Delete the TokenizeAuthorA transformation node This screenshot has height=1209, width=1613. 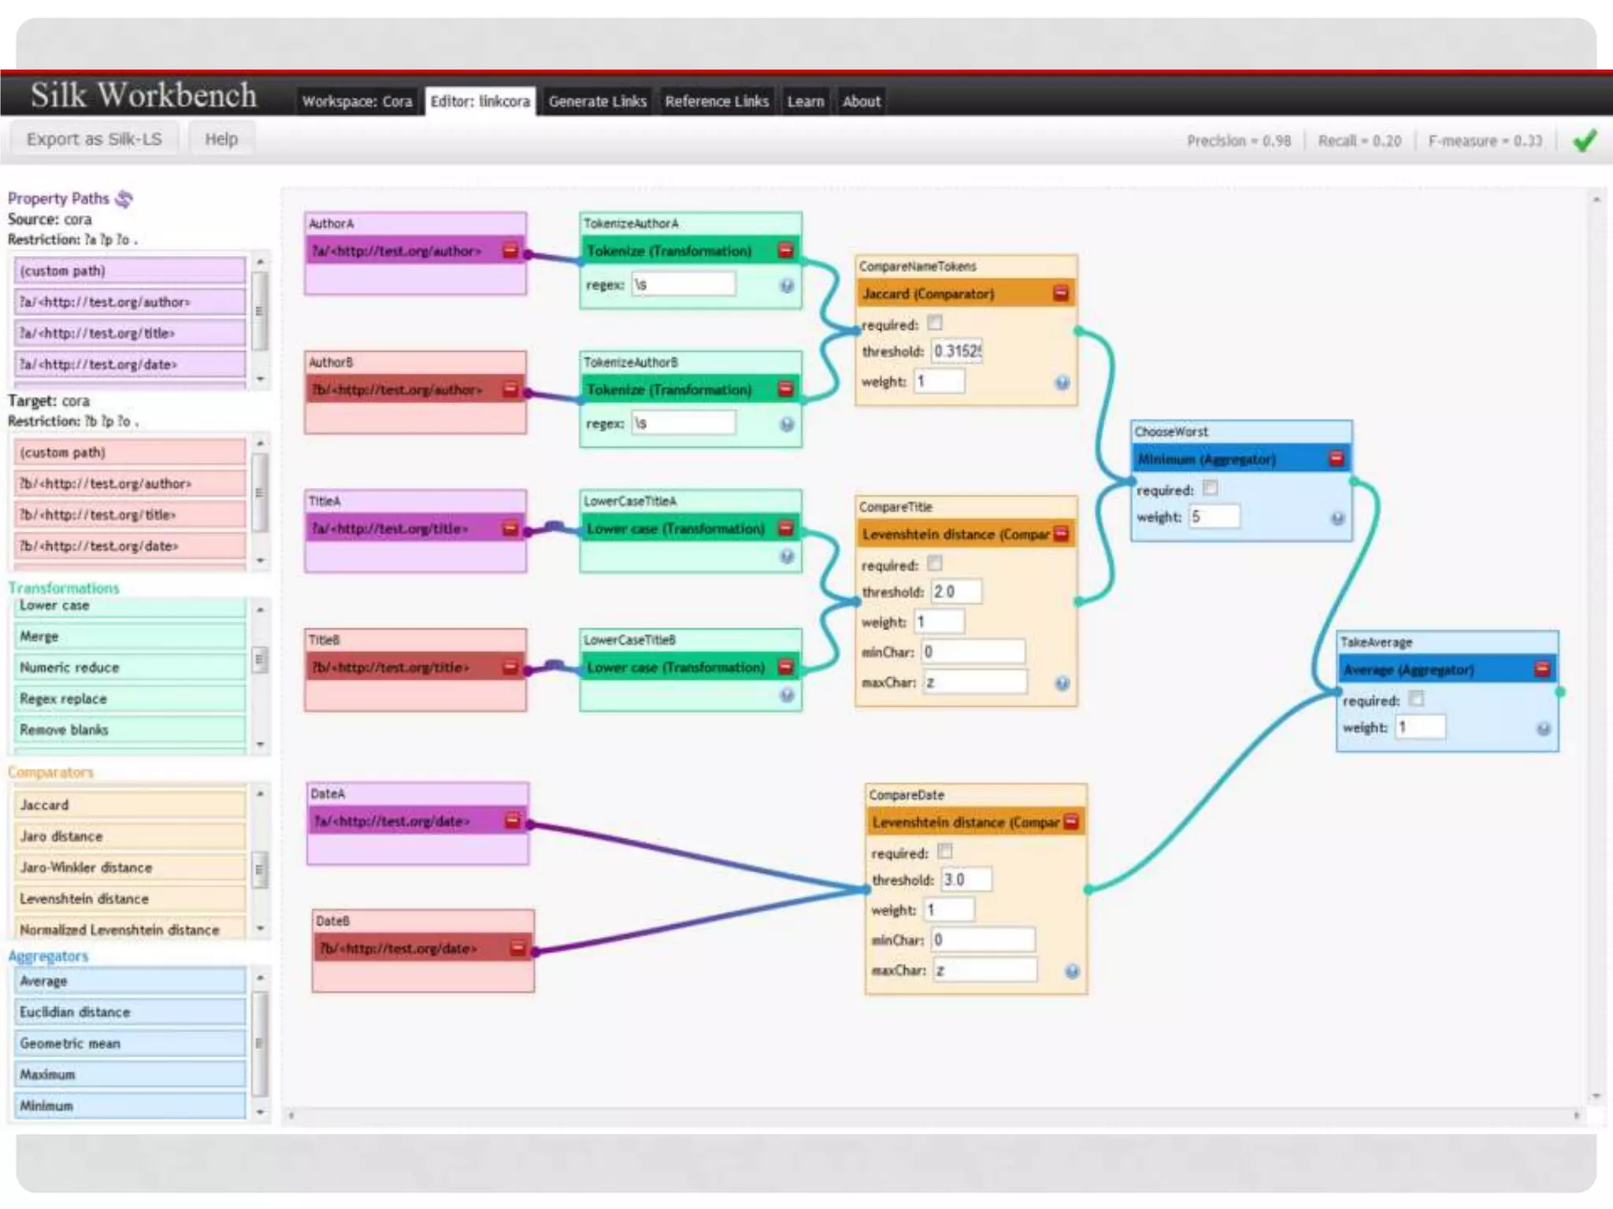click(x=785, y=250)
